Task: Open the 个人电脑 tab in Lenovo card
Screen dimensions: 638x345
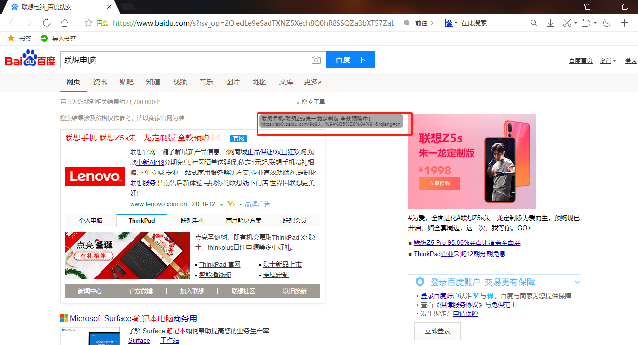Action: (x=91, y=221)
